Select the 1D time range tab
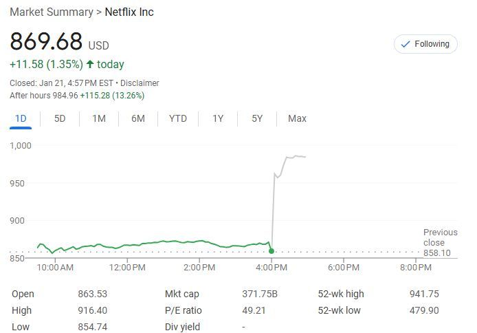 [21, 118]
